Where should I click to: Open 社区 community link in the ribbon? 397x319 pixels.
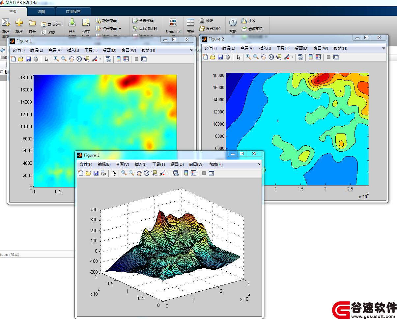point(248,21)
